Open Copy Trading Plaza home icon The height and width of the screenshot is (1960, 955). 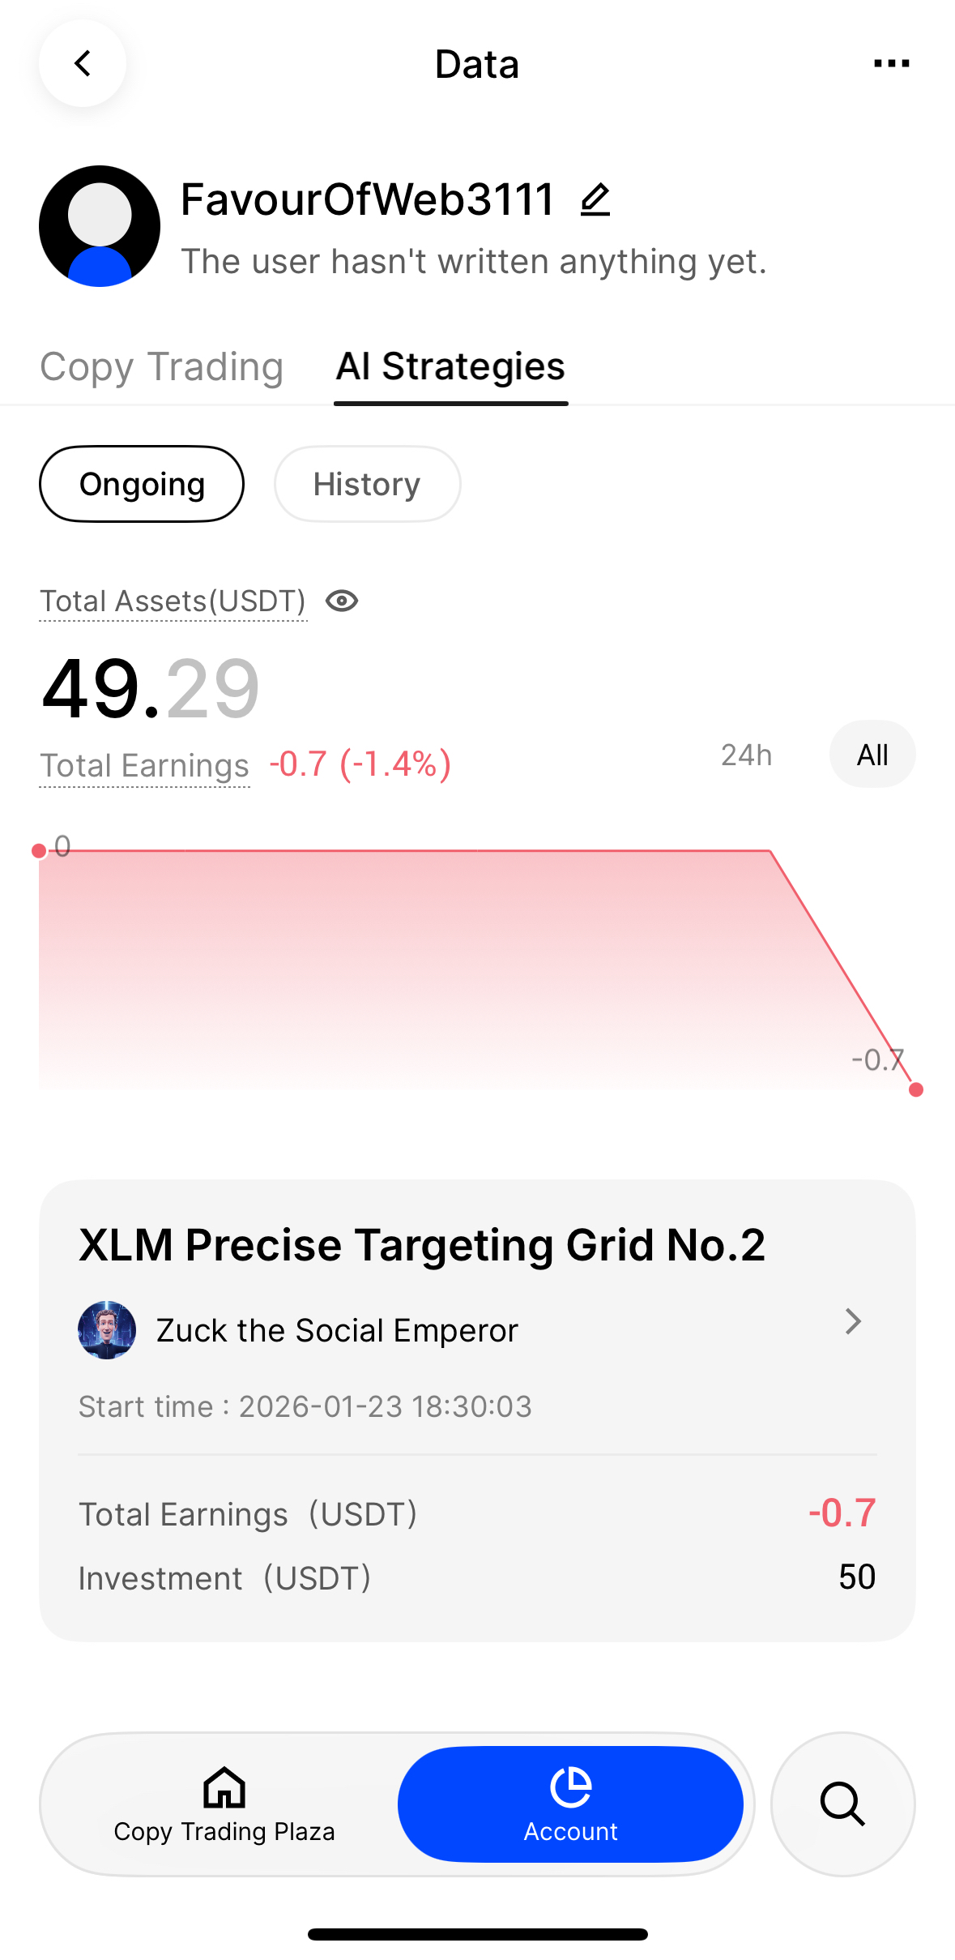tap(224, 1787)
